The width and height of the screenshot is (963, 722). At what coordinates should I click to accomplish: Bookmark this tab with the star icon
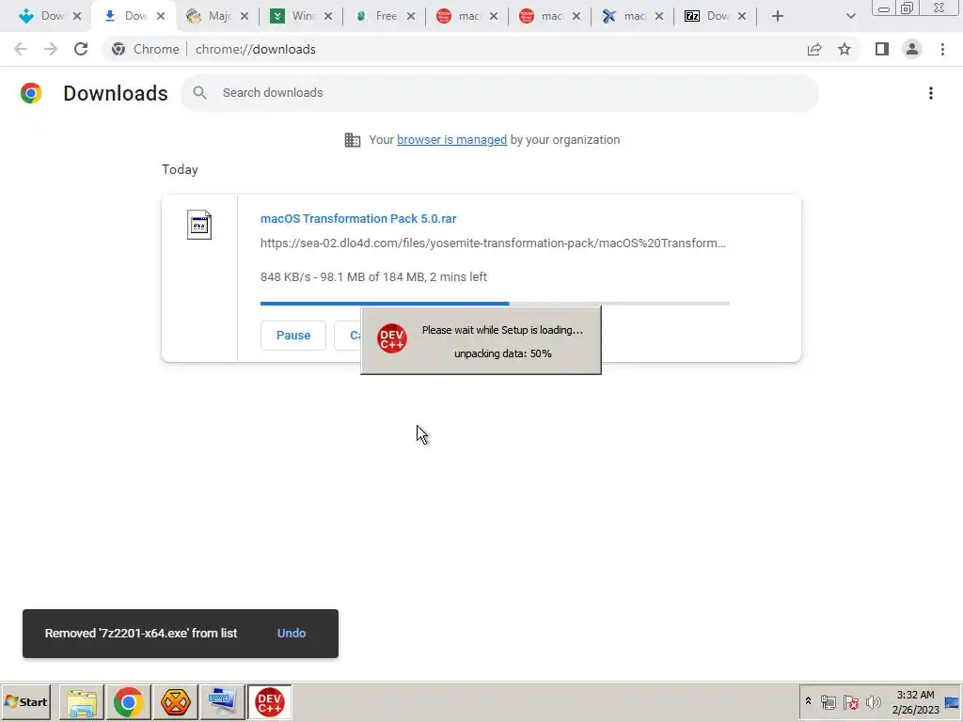[x=845, y=49]
